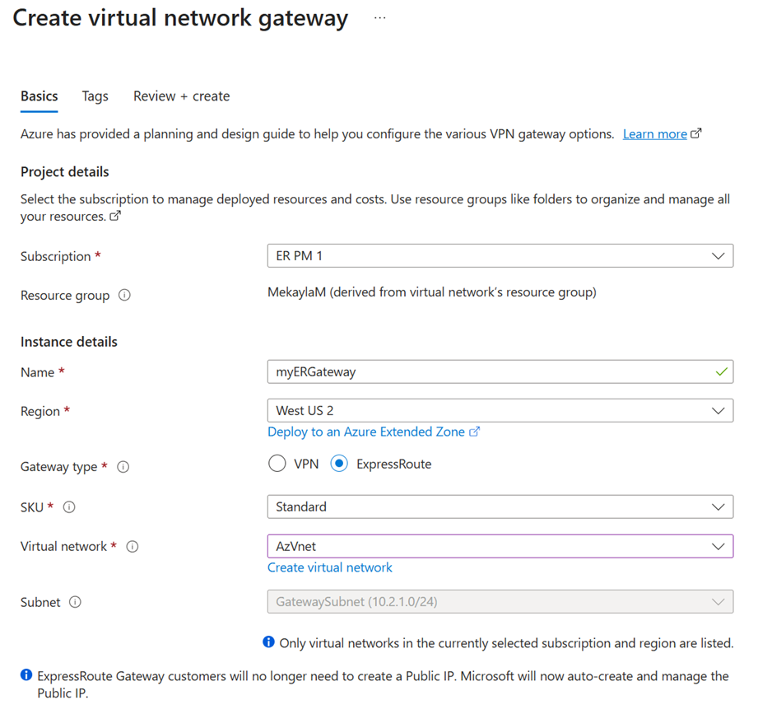758x728 pixels.
Task: Click the Create virtual network link
Action: [329, 567]
